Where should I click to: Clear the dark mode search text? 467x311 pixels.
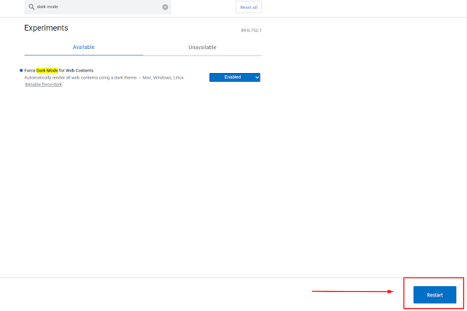tap(165, 7)
